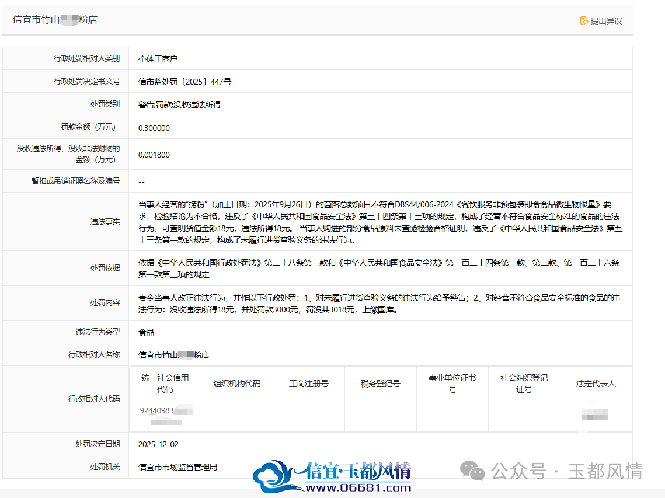Viewport: 665px width, 498px height.
Task: Select the decision date 2025-12-02
Action: click(158, 444)
